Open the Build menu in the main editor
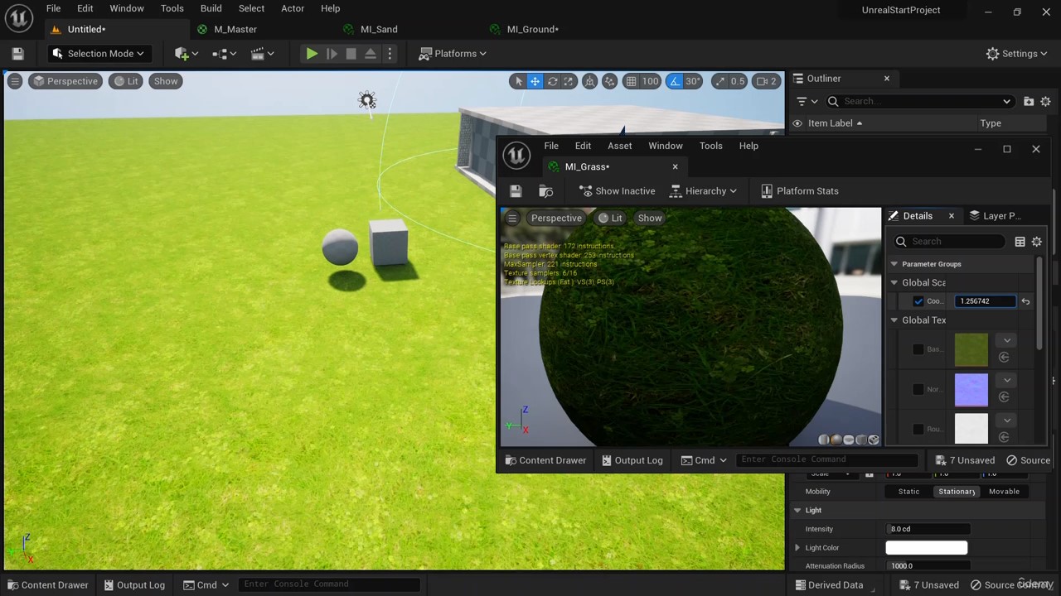 coord(211,8)
